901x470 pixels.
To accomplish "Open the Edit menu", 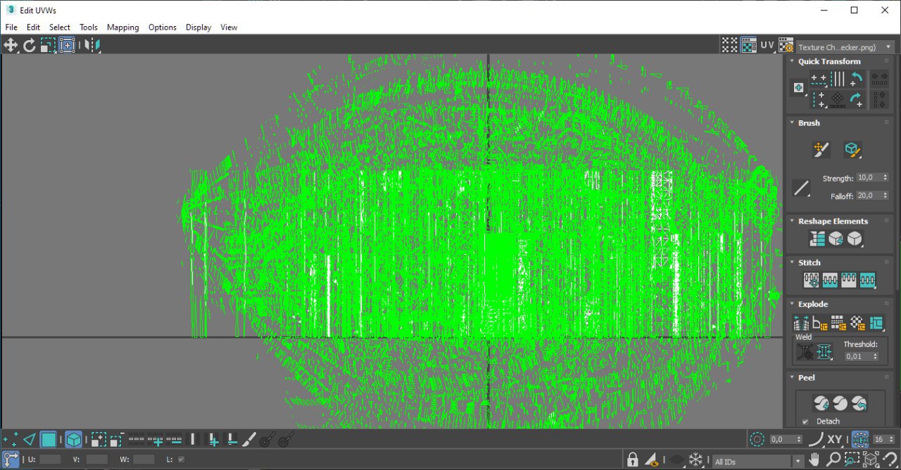I will [33, 27].
